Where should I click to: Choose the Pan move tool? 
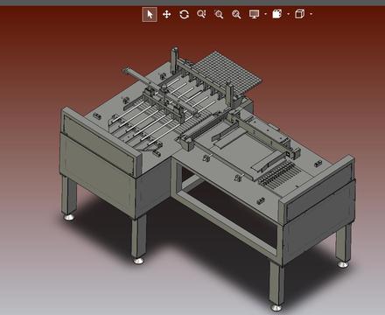(166, 14)
